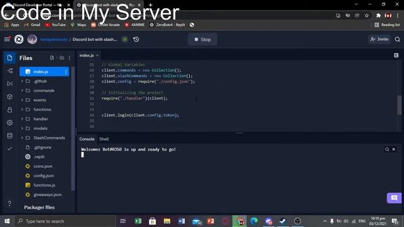The width and height of the screenshot is (404, 227).
Task: Select index.js in the file tree
Action: [44, 71]
